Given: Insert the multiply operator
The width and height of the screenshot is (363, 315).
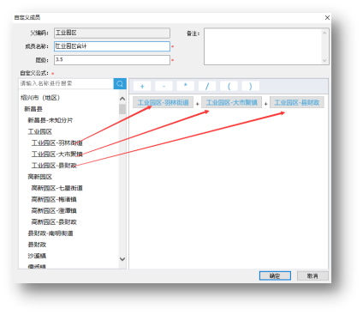Looking at the screenshot, I should 186,86.
